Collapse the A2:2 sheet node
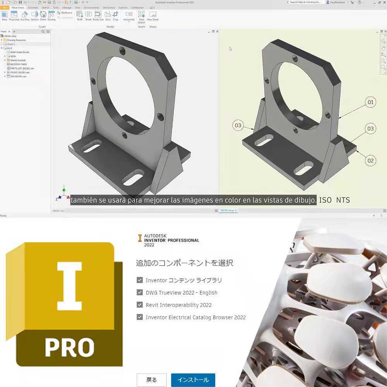The height and width of the screenshot is (387, 387). (x=2, y=47)
